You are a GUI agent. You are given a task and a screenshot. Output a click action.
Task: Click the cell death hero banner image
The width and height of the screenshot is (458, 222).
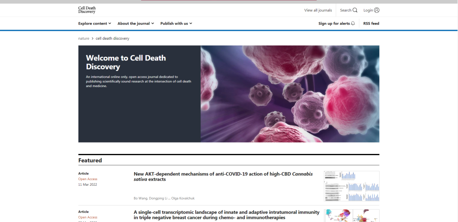coord(290,94)
